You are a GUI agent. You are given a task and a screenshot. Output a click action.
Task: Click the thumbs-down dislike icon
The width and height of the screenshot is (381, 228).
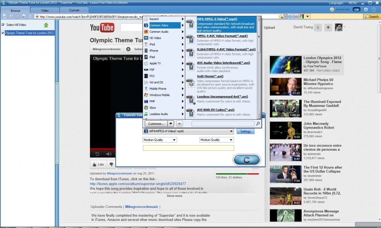pyautogui.click(x=111, y=165)
